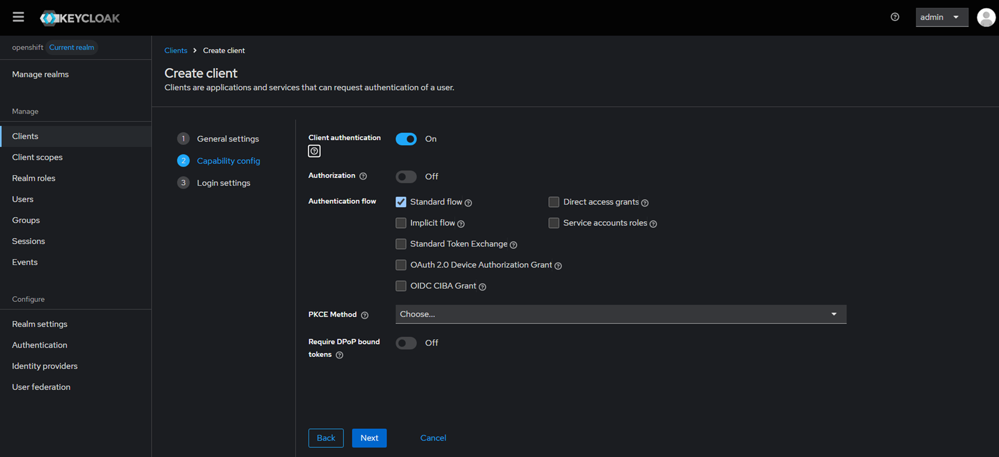This screenshot has height=457, width=999.
Task: Enable Service accounts roles checkbox
Action: pyautogui.click(x=554, y=223)
